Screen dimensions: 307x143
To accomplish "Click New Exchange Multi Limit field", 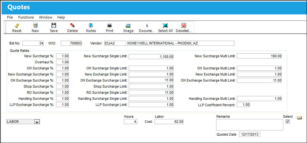I will (x=259, y=74).
